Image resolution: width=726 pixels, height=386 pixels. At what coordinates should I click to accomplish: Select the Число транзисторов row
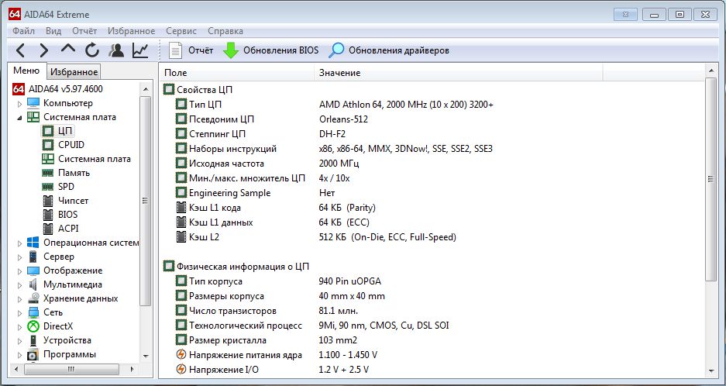pyautogui.click(x=432, y=311)
